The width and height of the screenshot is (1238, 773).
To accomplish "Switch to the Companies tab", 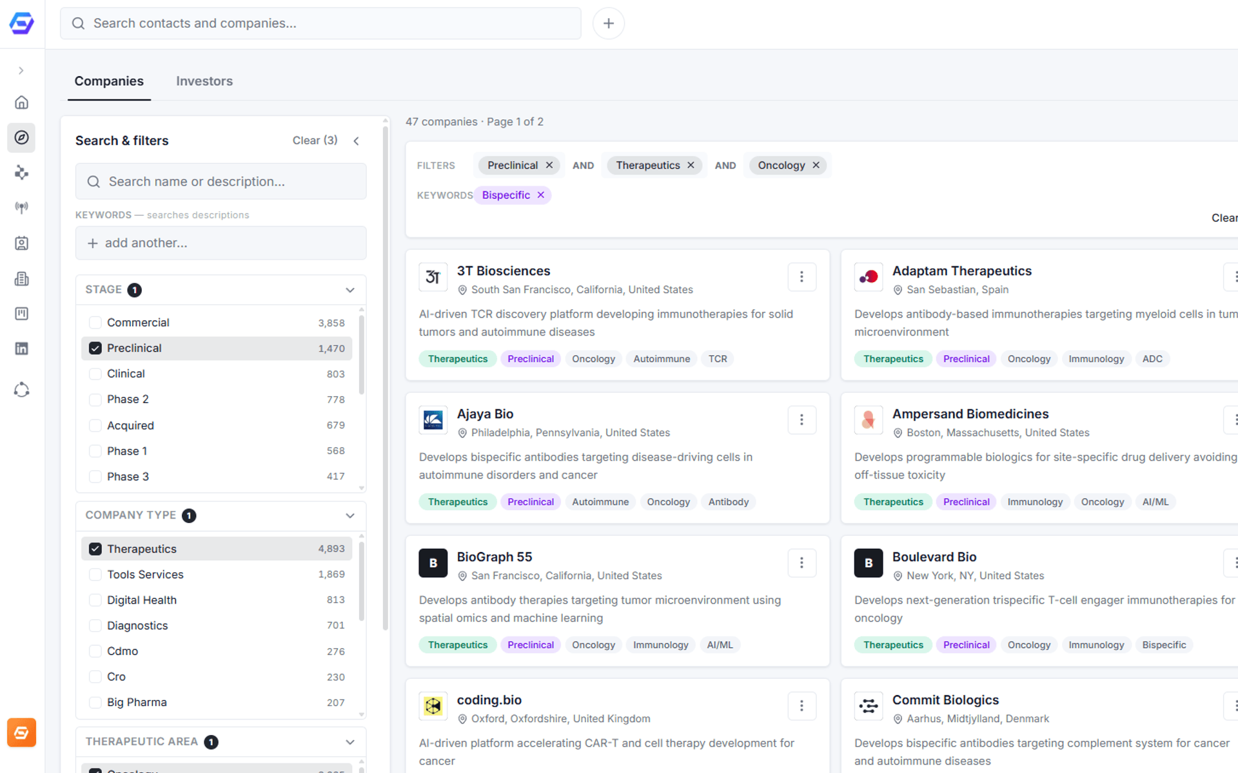I will pyautogui.click(x=109, y=81).
